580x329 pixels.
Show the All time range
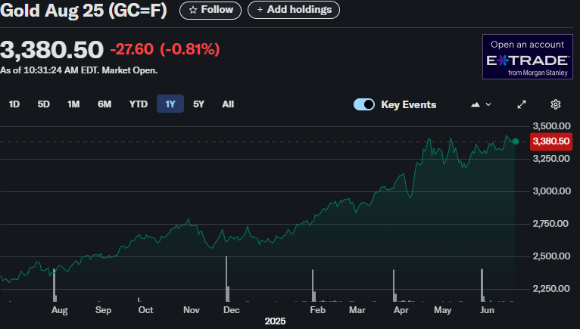click(228, 104)
